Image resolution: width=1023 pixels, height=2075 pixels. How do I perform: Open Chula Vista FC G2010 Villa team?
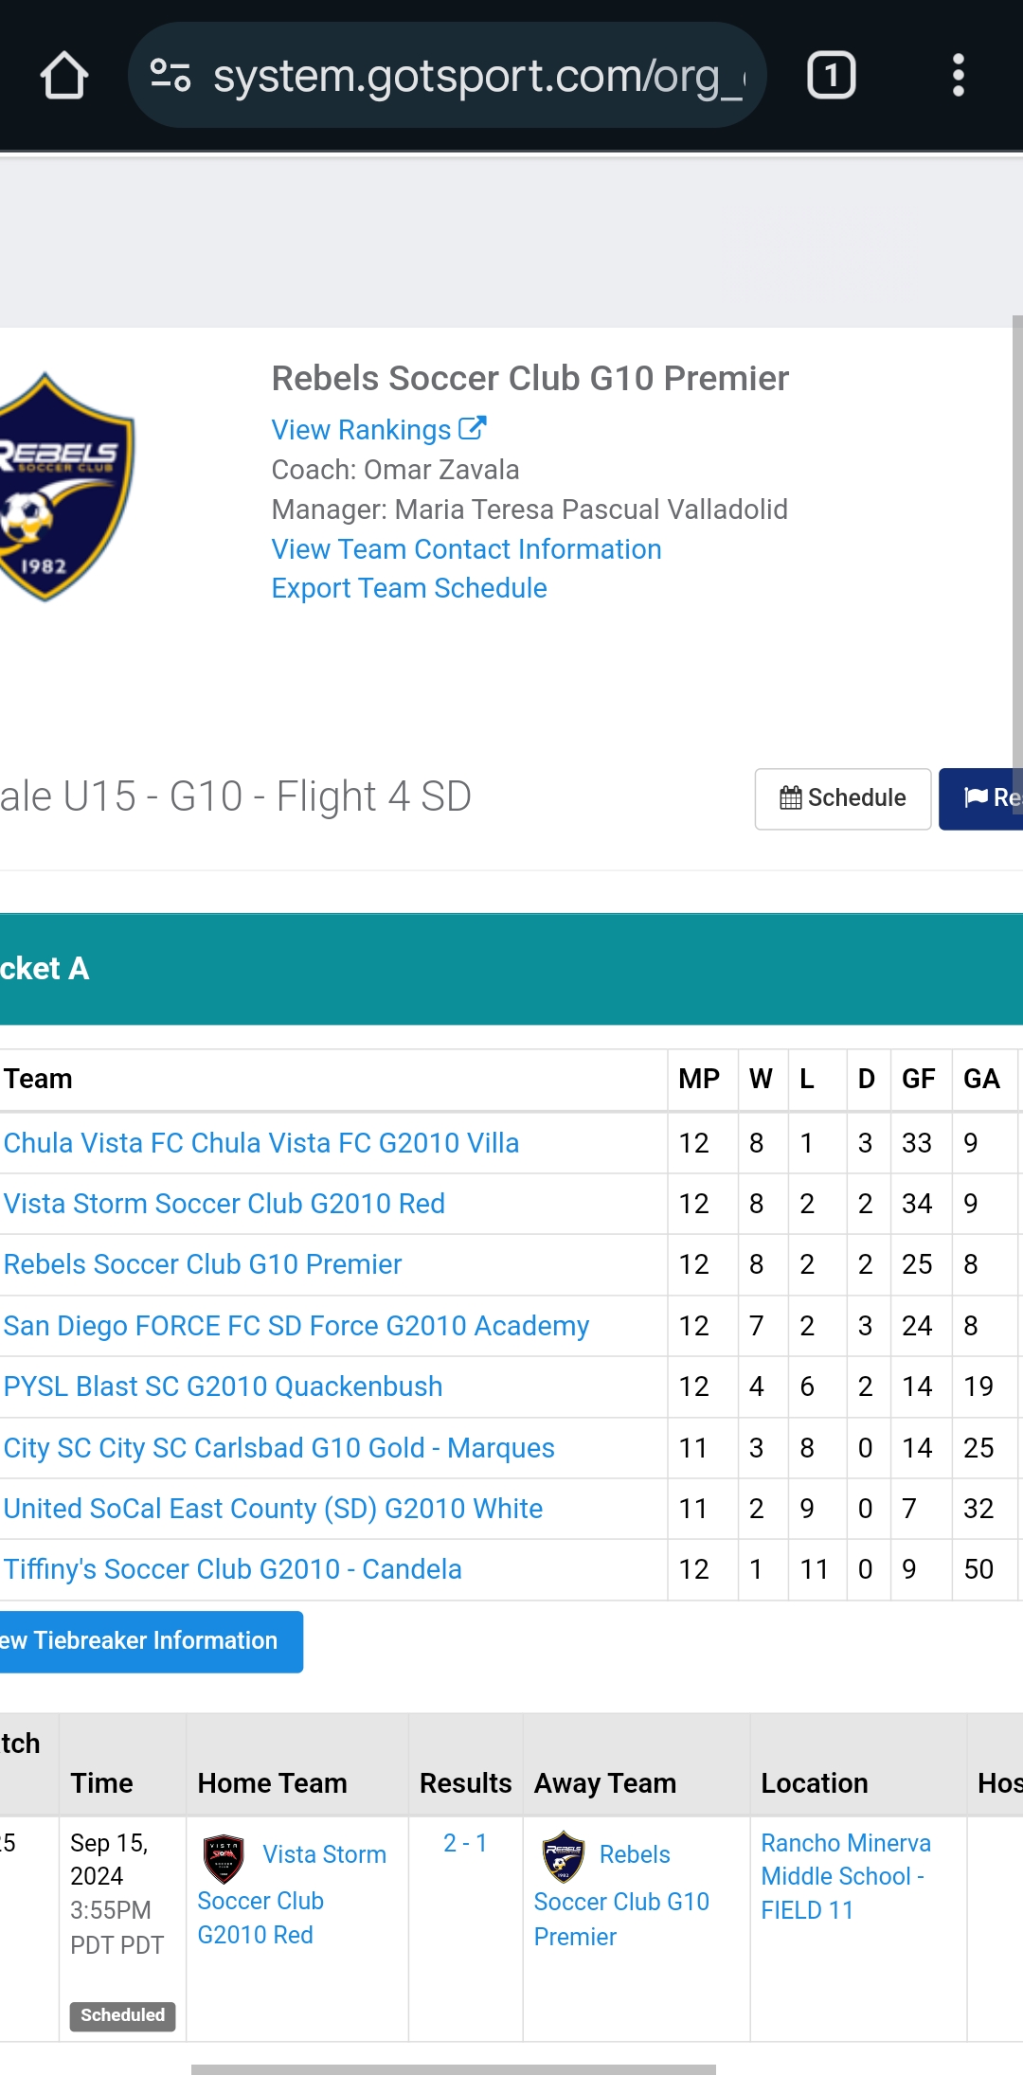[x=261, y=1143]
